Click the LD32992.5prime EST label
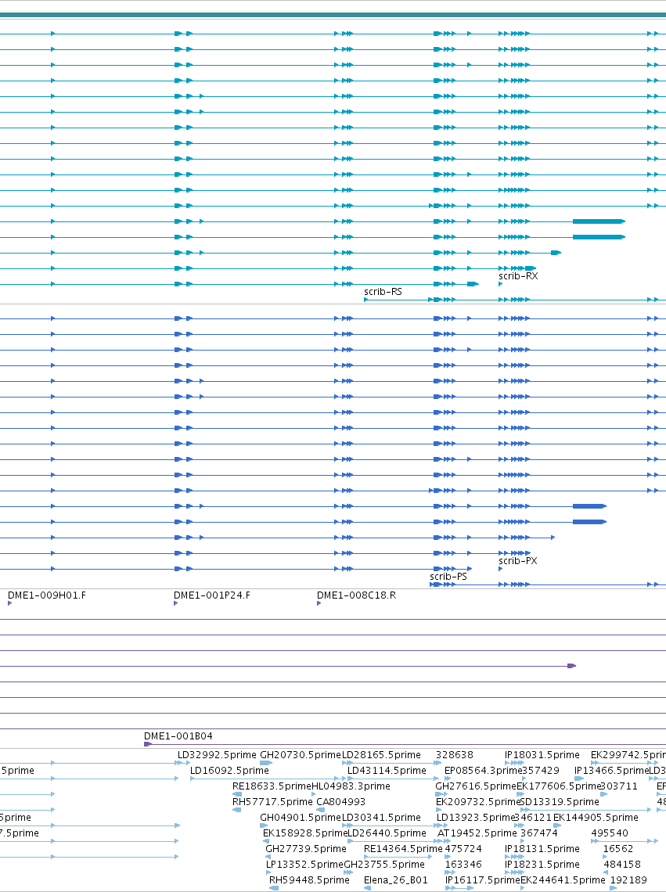The image size is (666, 892). pos(217,755)
